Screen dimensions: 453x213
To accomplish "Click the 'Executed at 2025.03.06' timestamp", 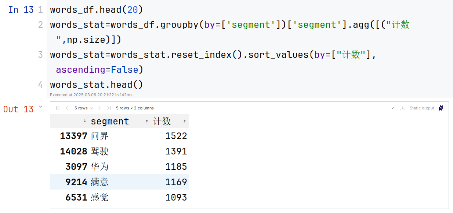I will [x=91, y=95].
